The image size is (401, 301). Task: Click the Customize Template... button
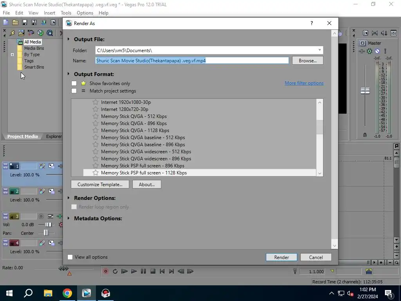100,184
